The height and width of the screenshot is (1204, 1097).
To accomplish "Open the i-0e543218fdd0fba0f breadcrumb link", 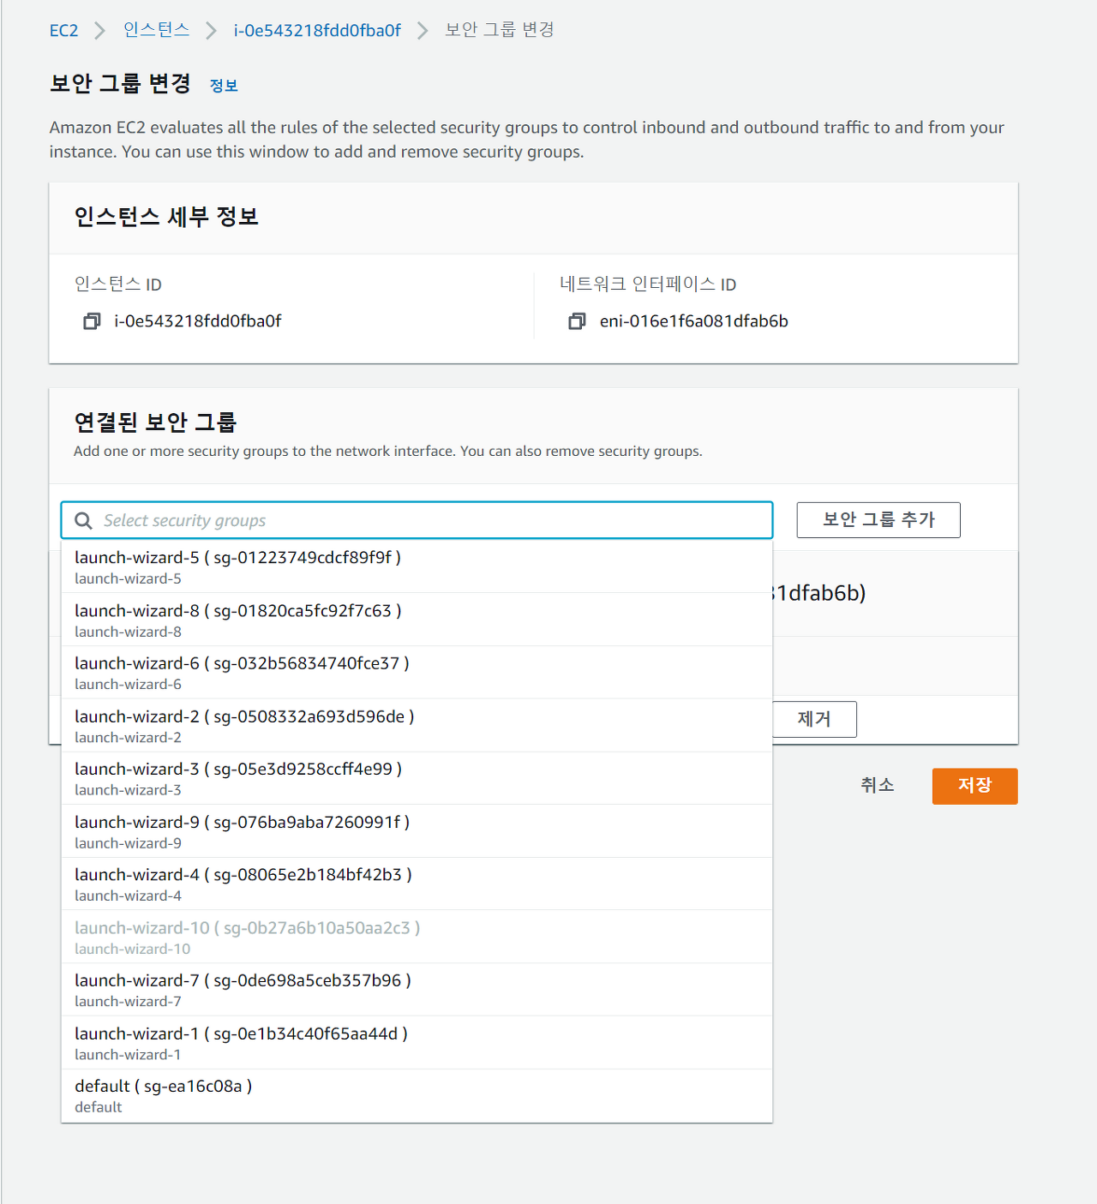I will (x=317, y=31).
